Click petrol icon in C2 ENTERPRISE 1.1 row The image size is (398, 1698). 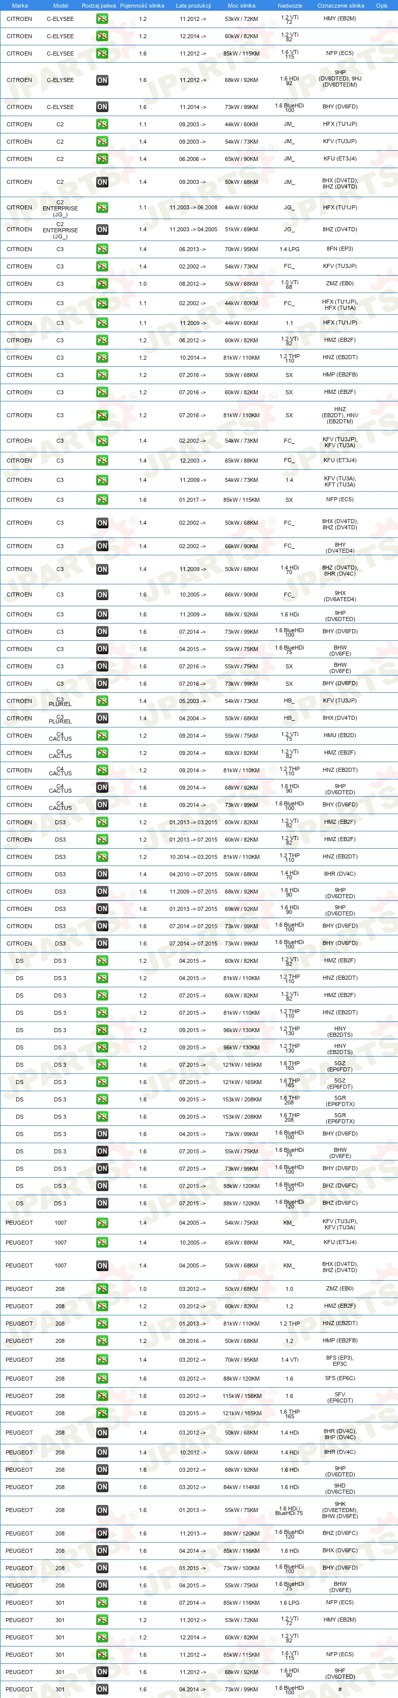point(102,208)
